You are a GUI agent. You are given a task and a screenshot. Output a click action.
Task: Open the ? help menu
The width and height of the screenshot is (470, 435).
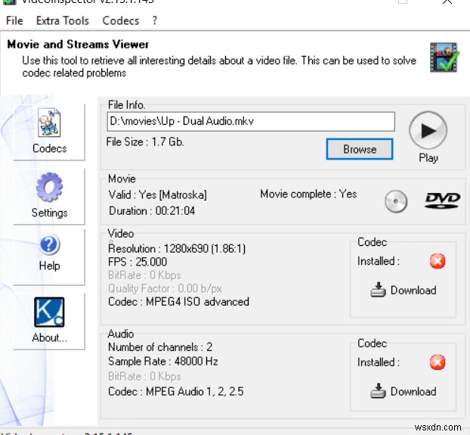154,20
